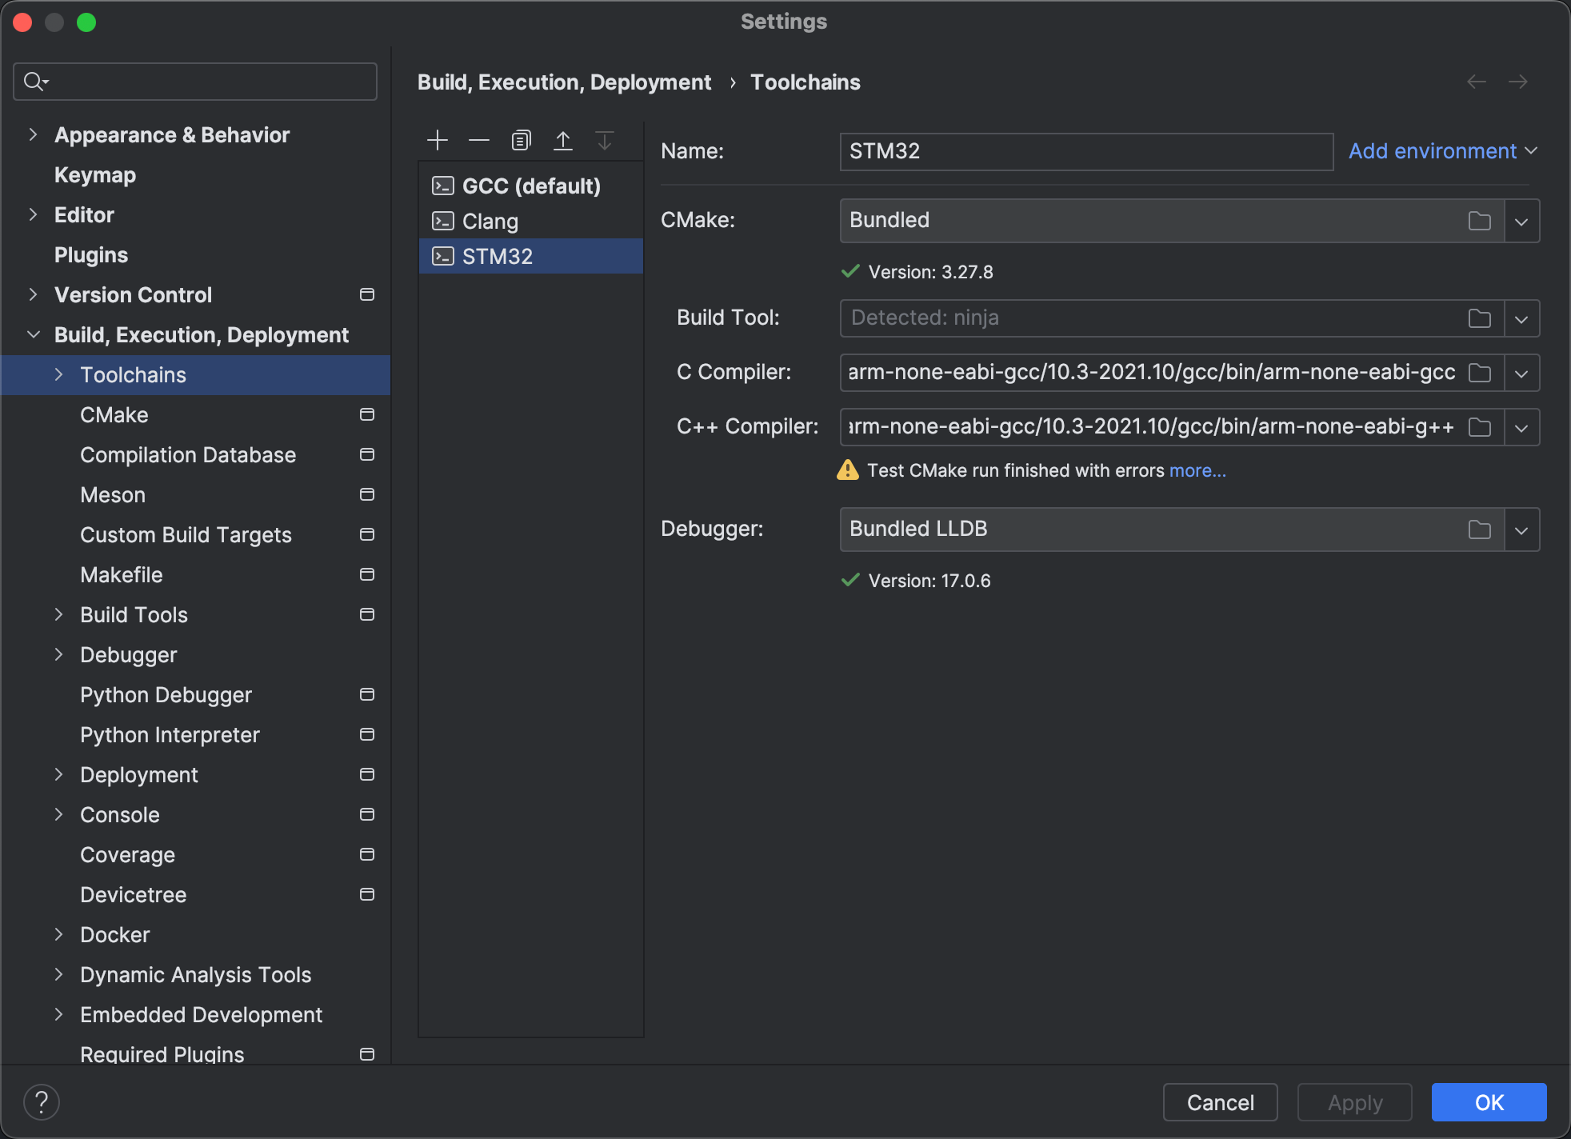Viewport: 1571px width, 1139px height.
Task: Expand the Console subtree
Action: click(x=58, y=814)
